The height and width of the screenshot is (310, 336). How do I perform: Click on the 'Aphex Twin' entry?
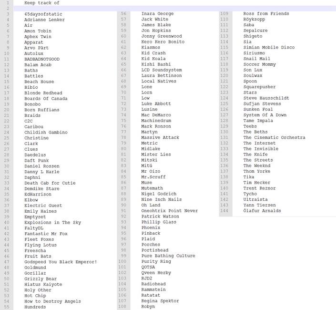pyautogui.click(x=38, y=37)
